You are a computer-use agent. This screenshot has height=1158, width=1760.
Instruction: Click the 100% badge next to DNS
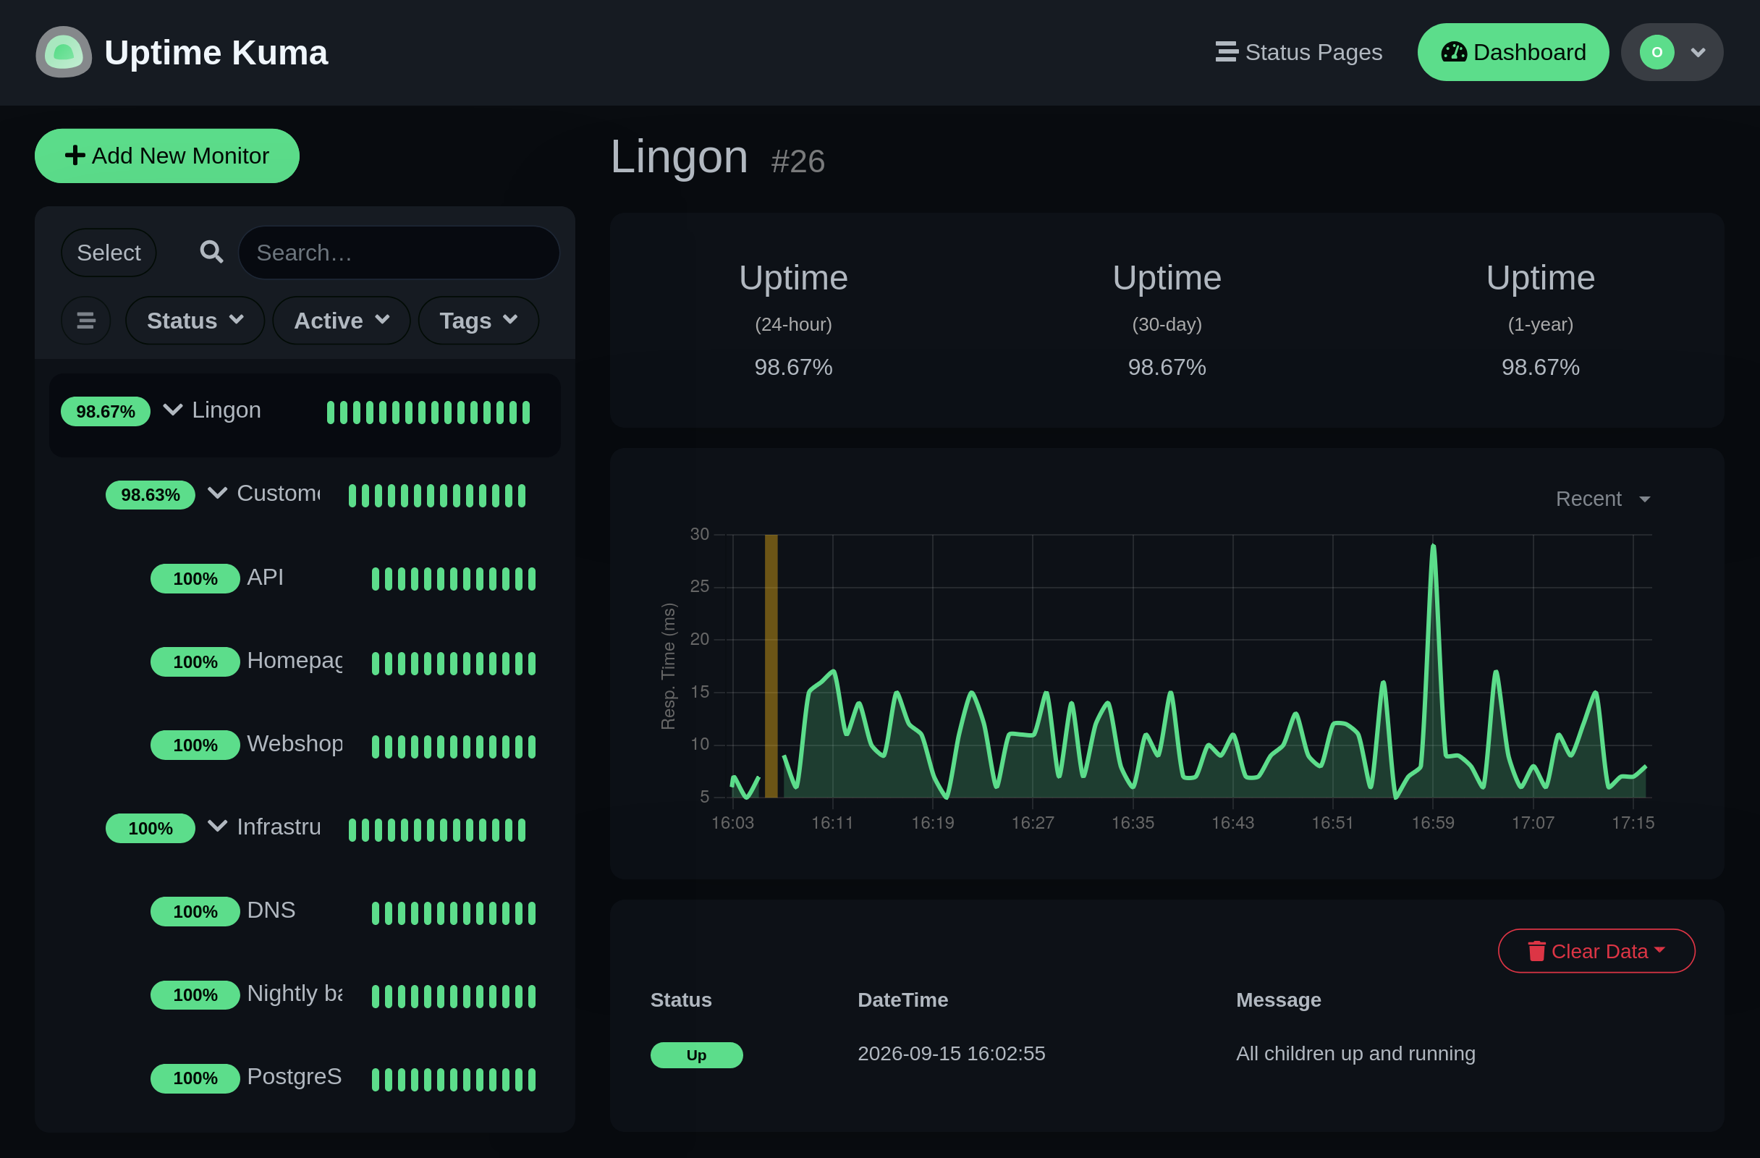[x=195, y=912]
